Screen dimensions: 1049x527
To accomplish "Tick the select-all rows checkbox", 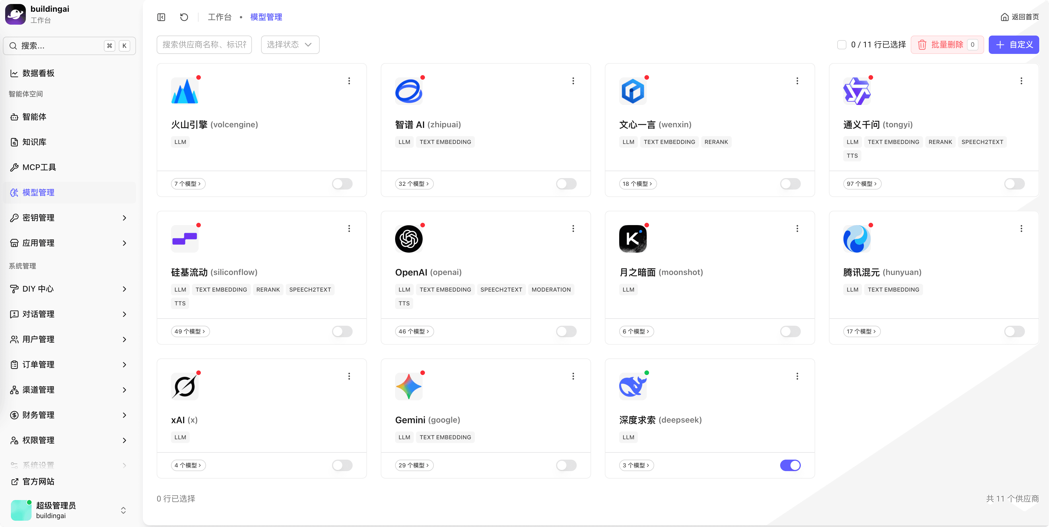I will coord(842,45).
